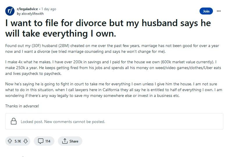Share this post
The image size is (226, 157).
coord(70,141)
